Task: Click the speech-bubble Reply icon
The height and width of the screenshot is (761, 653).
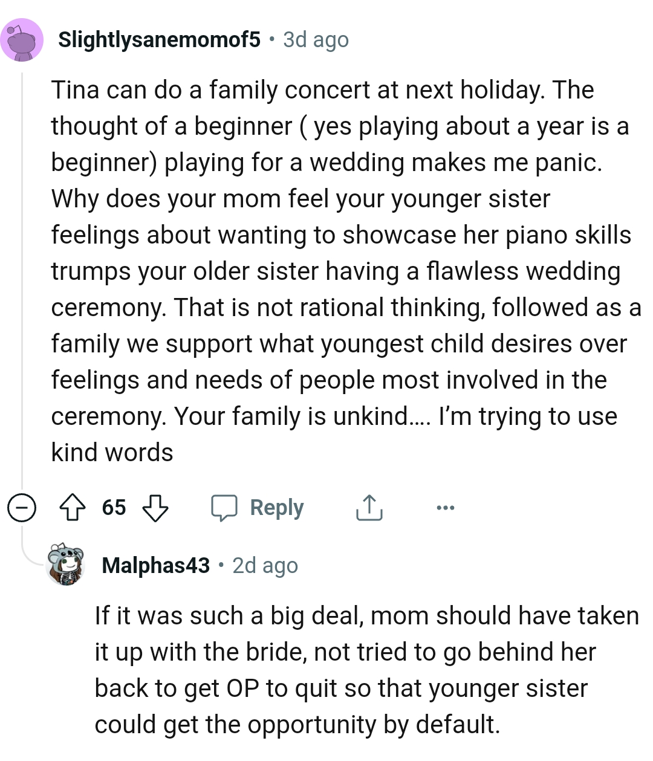Action: [x=225, y=508]
